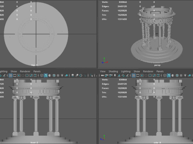Click Use Default Material icon in front view toolbar

click(50, 76)
